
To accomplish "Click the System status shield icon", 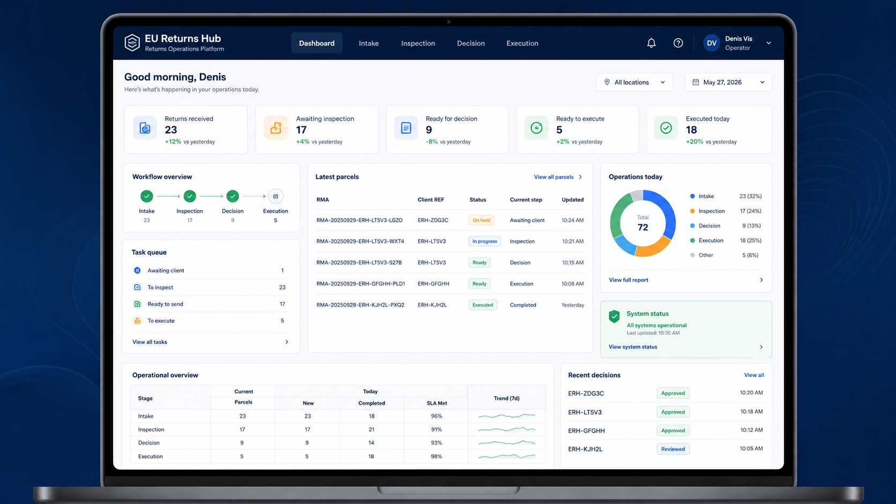I will coord(614,317).
